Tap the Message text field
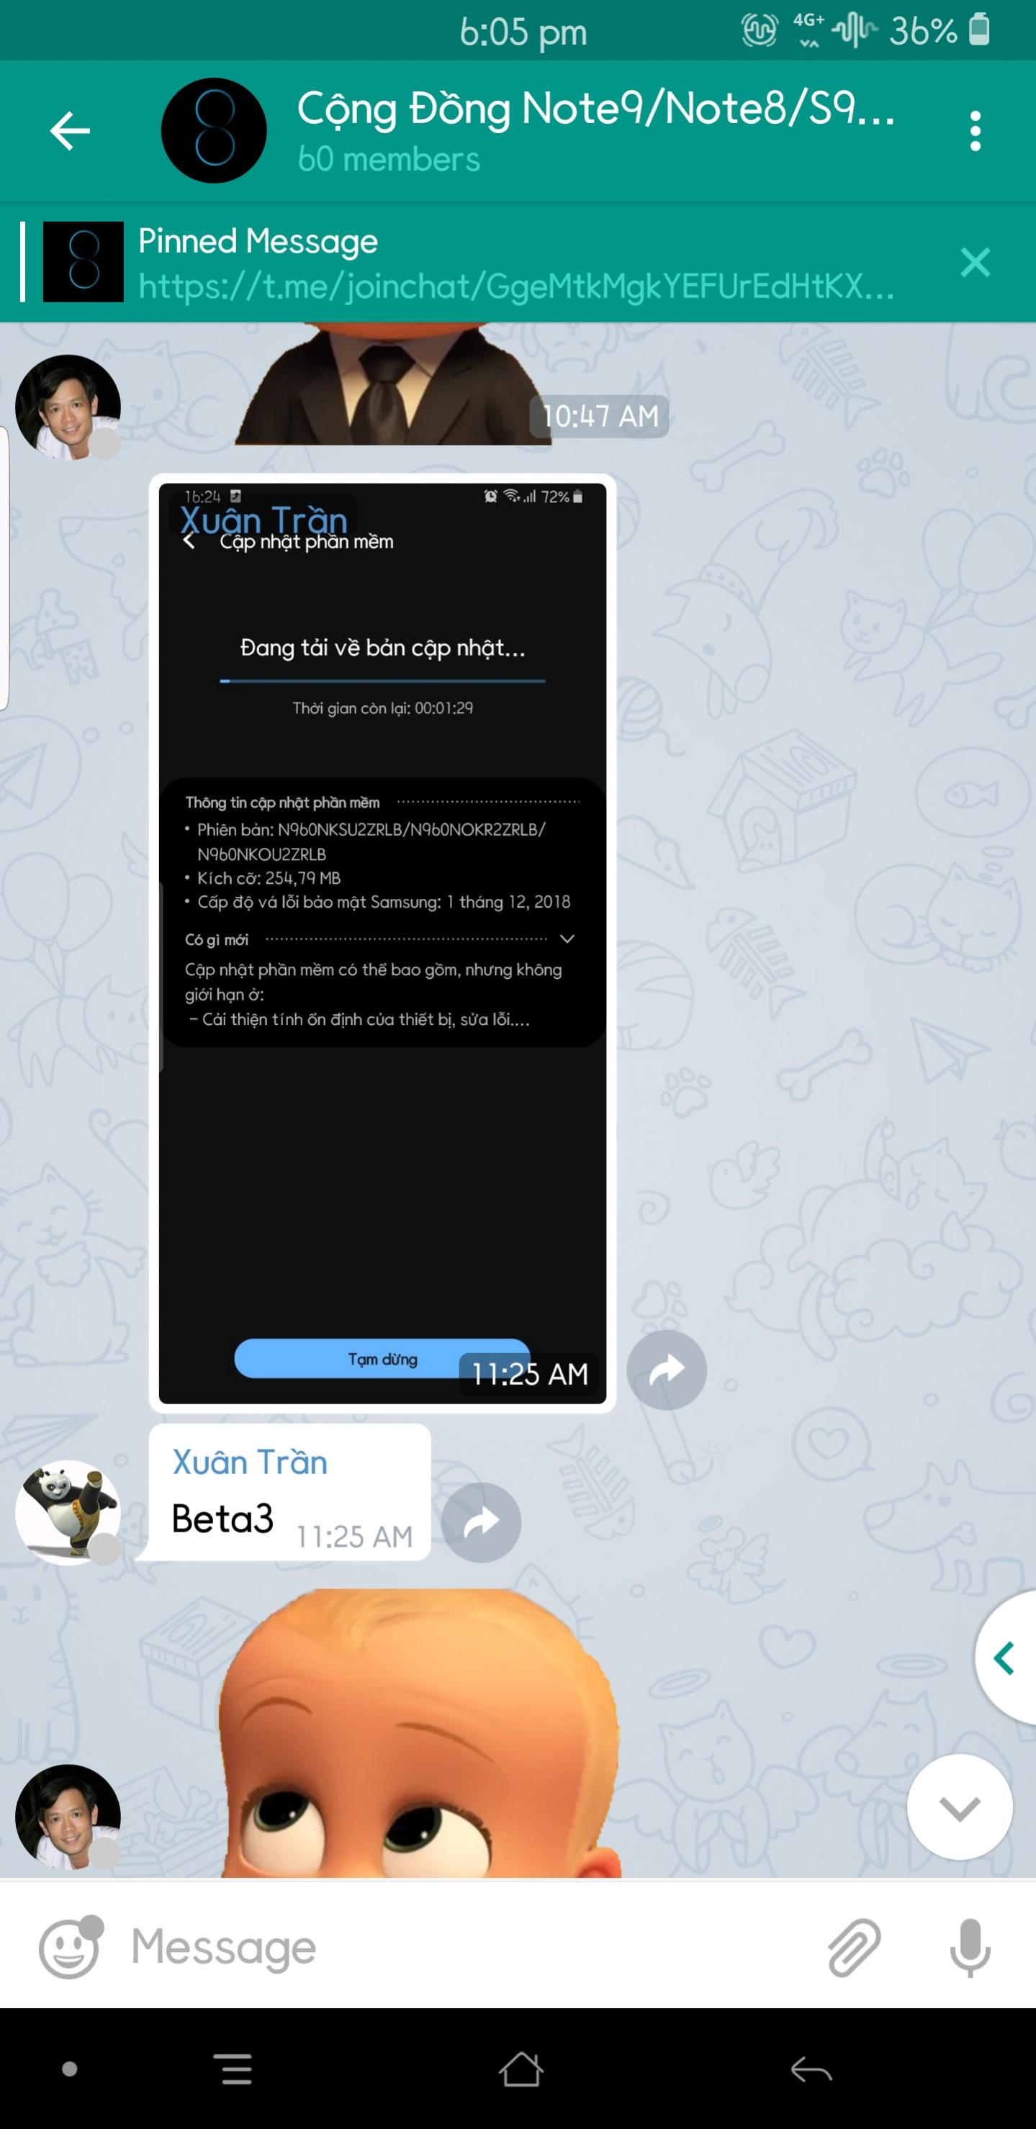Screen dimensions: 1036x2129 point(463,1948)
